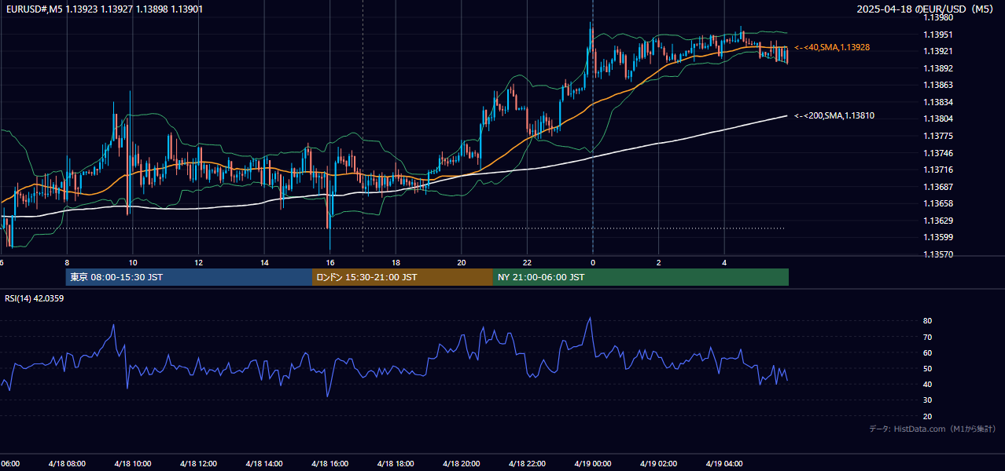Image resolution: width=1005 pixels, height=471 pixels.
Task: Click the 4/18 20:00 date label
Action: pyautogui.click(x=461, y=463)
